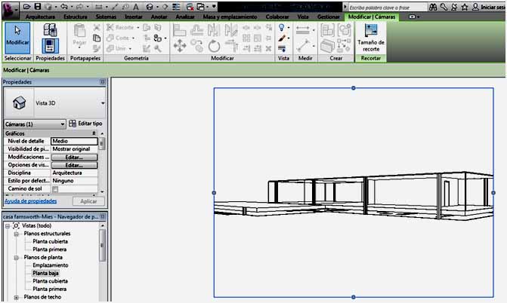Open the Vista 3D type selector dropdown
507x303 pixels.
[x=102, y=101]
